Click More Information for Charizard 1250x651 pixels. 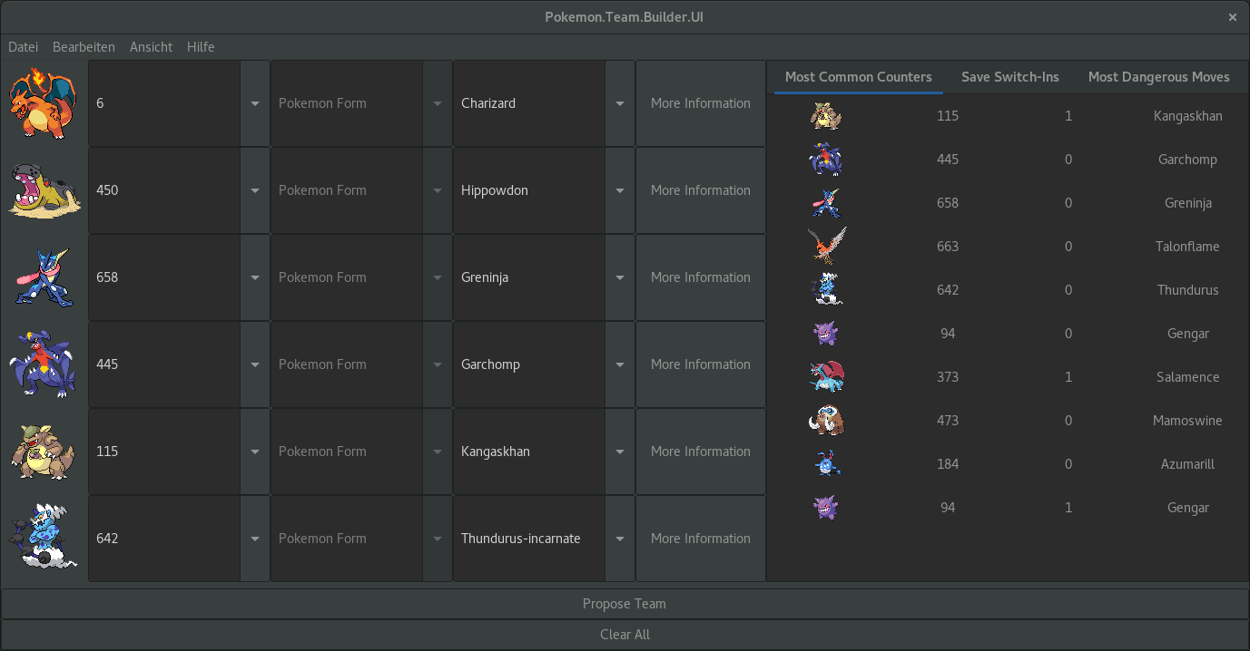[701, 103]
